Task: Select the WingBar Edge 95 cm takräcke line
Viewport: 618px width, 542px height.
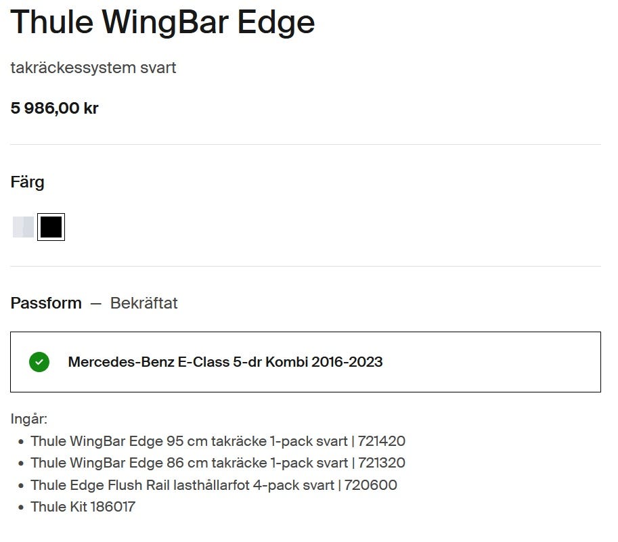Action: pyautogui.click(x=190, y=441)
